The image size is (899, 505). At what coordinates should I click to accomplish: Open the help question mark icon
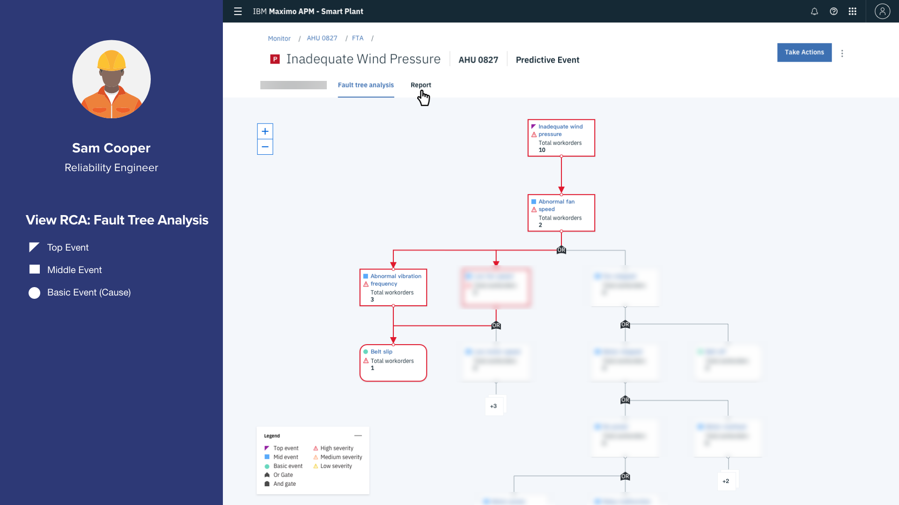[833, 11]
